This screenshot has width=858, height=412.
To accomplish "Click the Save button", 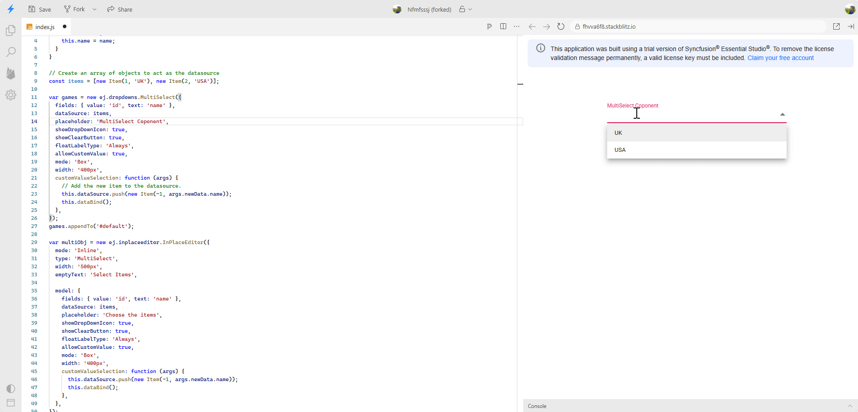I will 39,9.
